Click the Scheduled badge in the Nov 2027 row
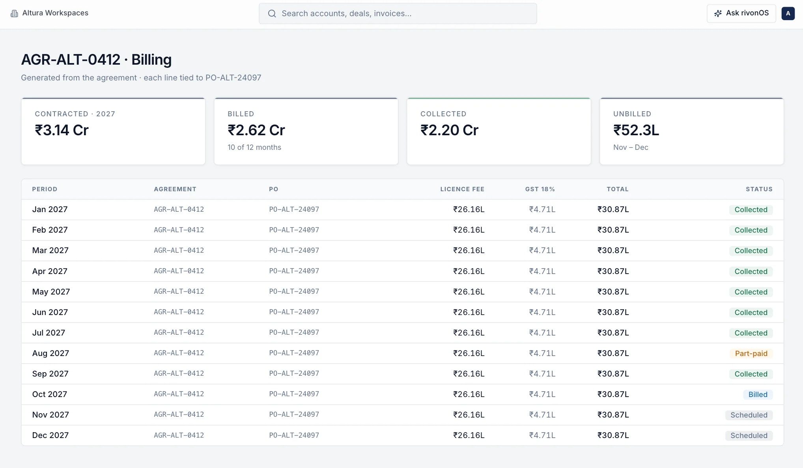This screenshot has width=803, height=468. click(x=749, y=415)
